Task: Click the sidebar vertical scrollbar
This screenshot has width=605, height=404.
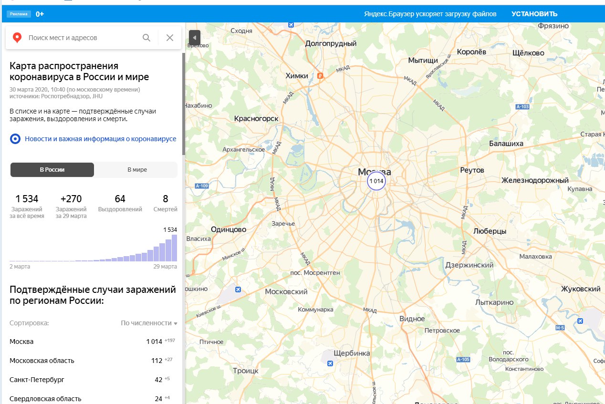Action: pos(184,104)
